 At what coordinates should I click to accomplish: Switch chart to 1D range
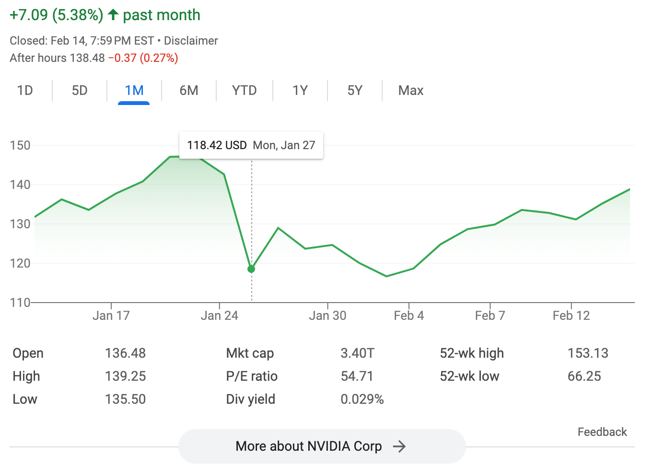[x=25, y=91]
